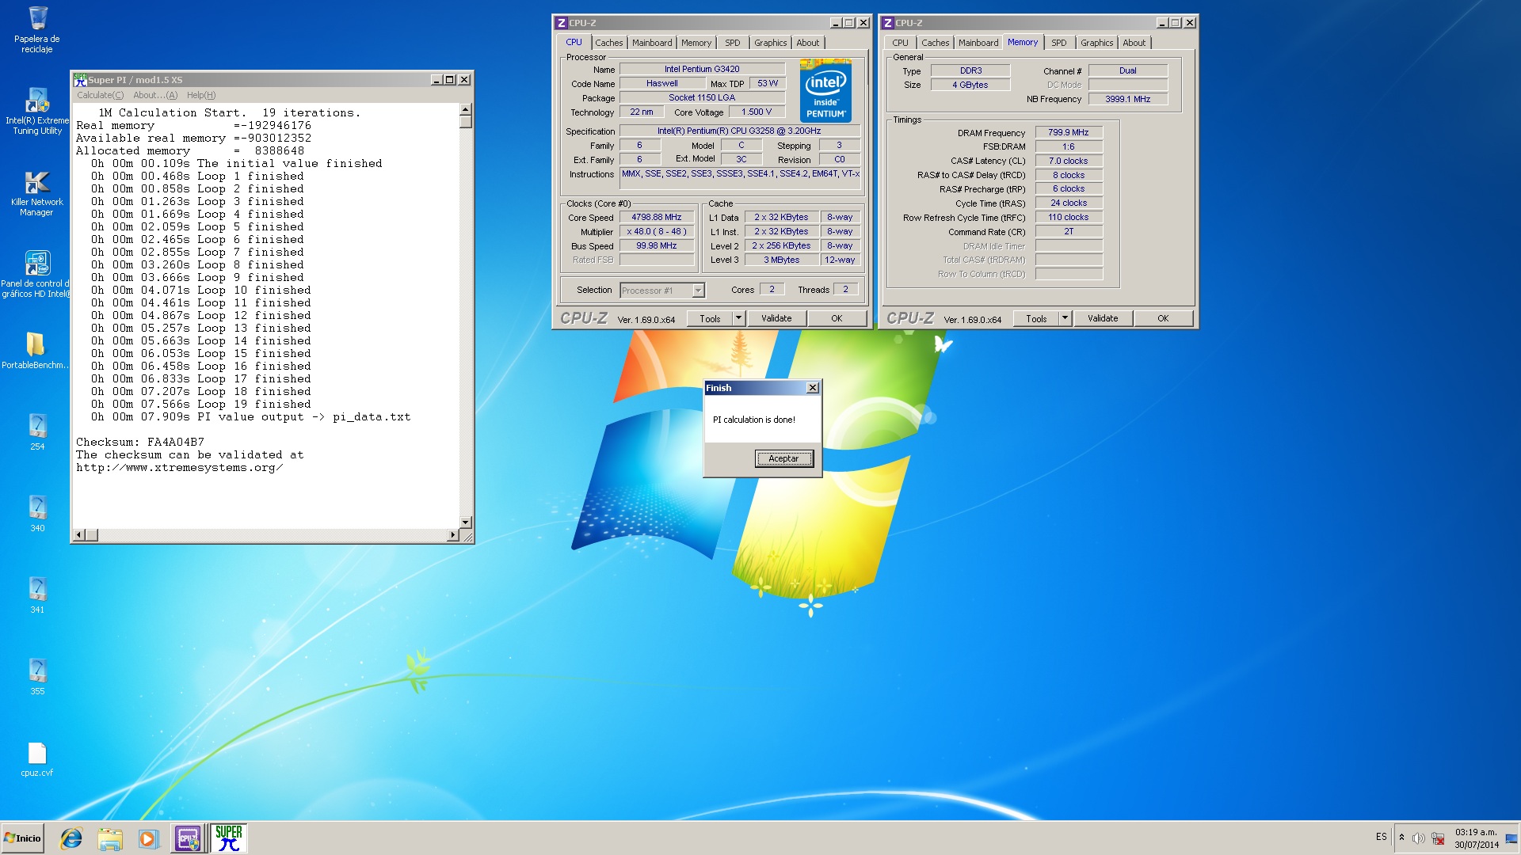
Task: Click the Checksum: FA4A04B7 line
Action: [140, 443]
